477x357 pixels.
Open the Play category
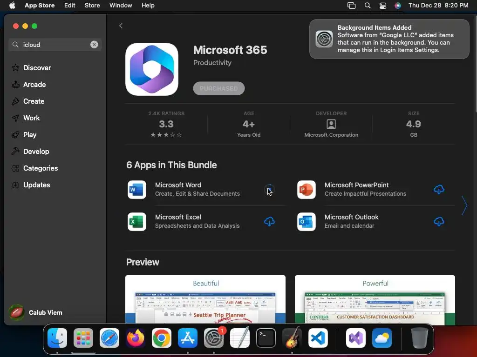24,134
